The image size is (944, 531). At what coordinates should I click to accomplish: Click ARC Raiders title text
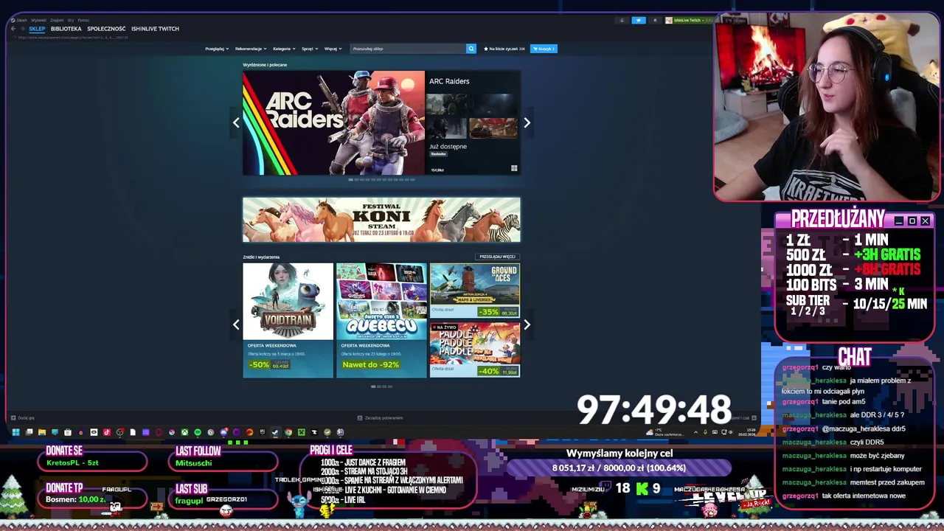[x=449, y=81]
